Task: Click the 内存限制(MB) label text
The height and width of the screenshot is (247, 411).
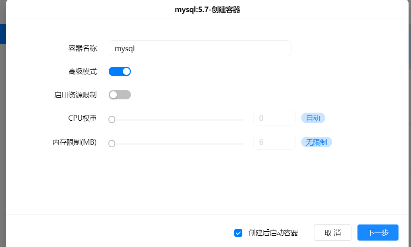Action: pyautogui.click(x=75, y=142)
